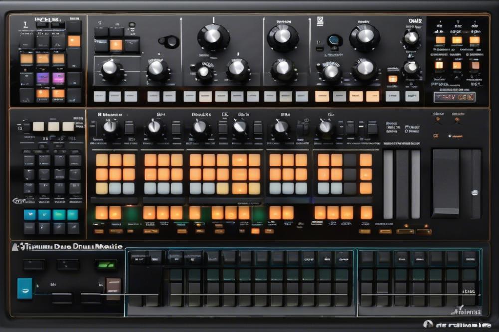Toggle the first orange button in the top-right panel's lower row
The height and width of the screenshot is (332, 499).
439,65
